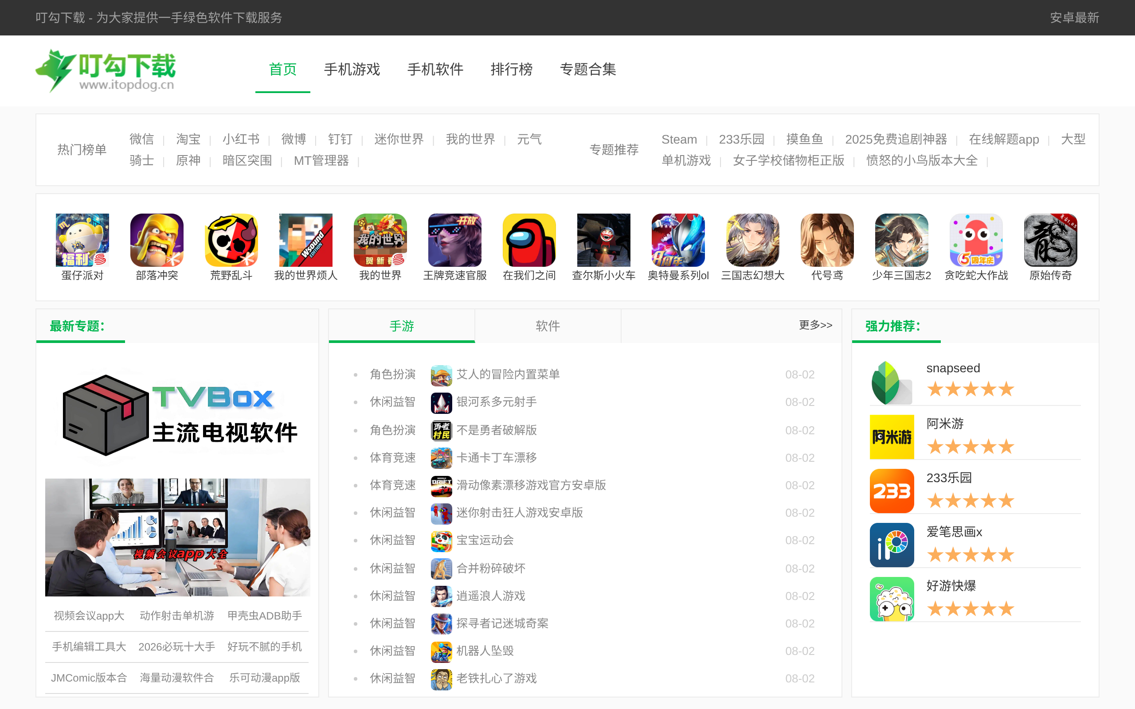Screen dimensions: 1135x709
Task: Open the 手机游戏 navigation menu
Action: [x=352, y=70]
